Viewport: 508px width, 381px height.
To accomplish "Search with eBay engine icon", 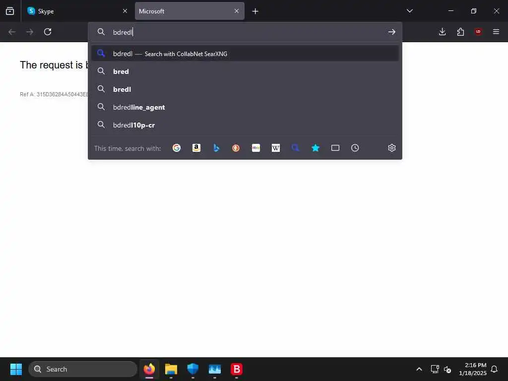I will coord(256,148).
